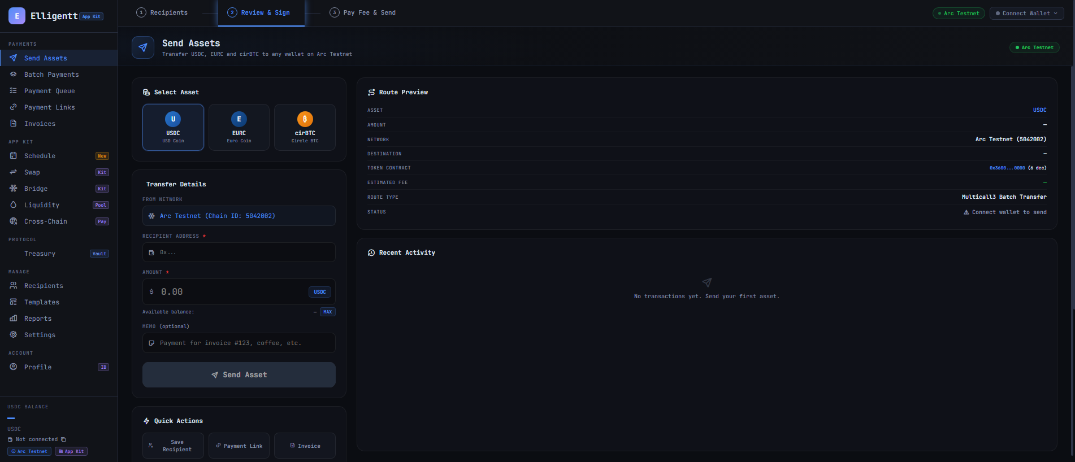Open Batch Payments in sidebar
Viewport: 1075px width, 462px height.
59,75
